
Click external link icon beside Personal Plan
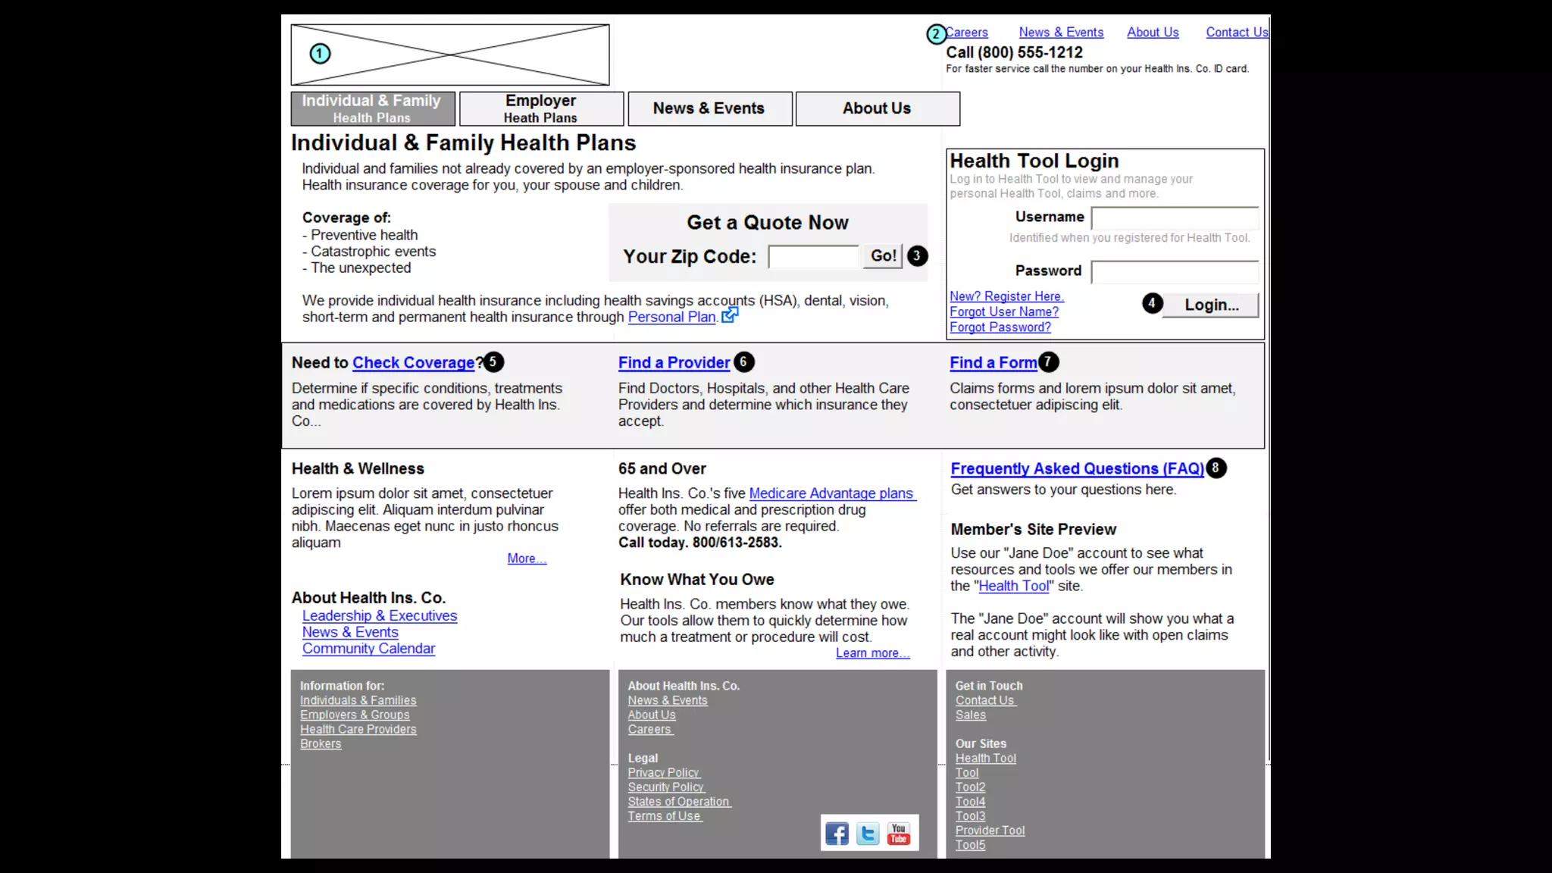(730, 314)
